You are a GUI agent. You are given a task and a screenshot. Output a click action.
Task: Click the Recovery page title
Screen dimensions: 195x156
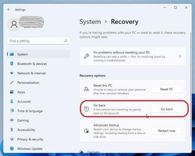tap(124, 22)
